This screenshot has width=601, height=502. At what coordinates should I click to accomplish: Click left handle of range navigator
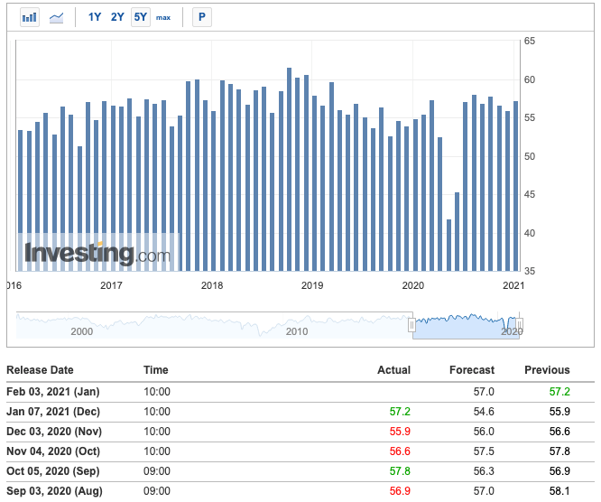tap(411, 325)
